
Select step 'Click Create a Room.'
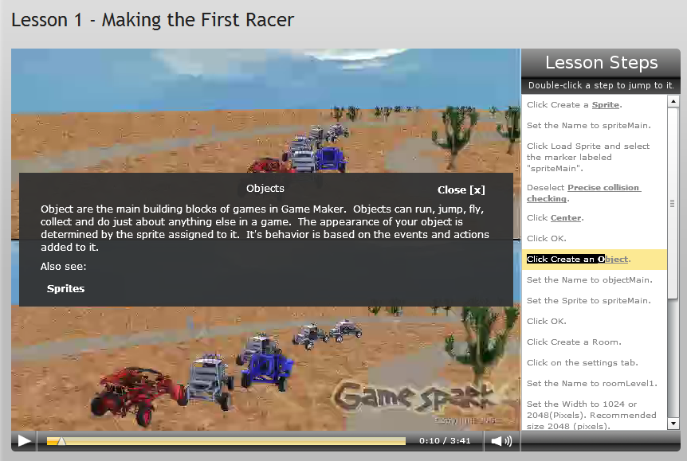tap(574, 342)
